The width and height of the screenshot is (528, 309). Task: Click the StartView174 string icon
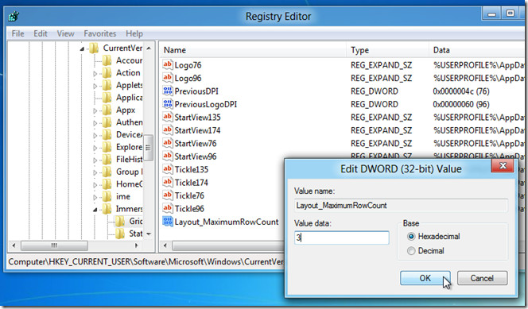[167, 129]
